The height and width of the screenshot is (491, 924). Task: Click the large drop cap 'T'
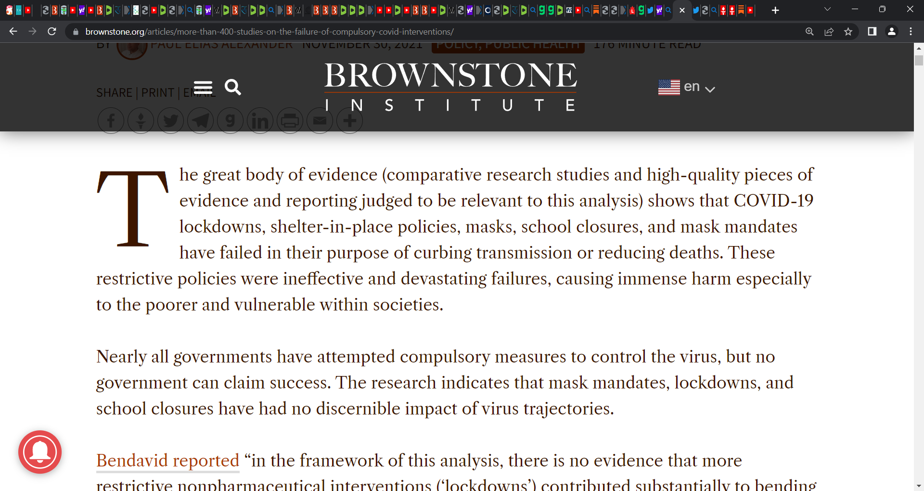(133, 208)
